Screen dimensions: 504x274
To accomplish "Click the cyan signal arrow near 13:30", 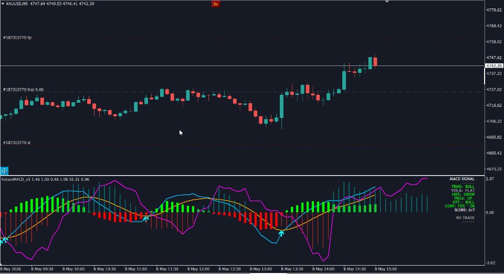I will click(281, 234).
